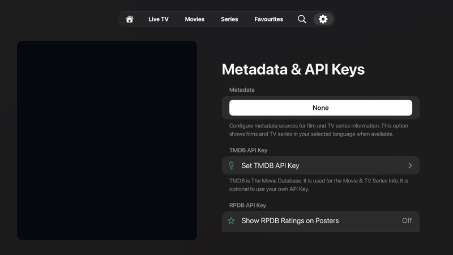
Task: Click the Metadata section label
Action: (x=242, y=90)
